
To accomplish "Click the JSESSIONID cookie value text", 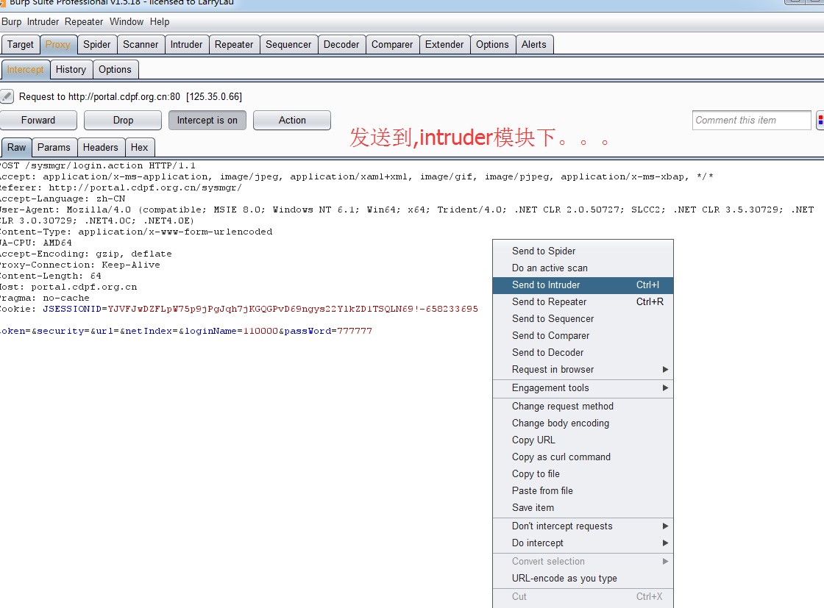I will (x=293, y=309).
